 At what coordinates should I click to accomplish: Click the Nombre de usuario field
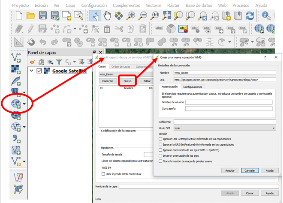pyautogui.click(x=229, y=102)
